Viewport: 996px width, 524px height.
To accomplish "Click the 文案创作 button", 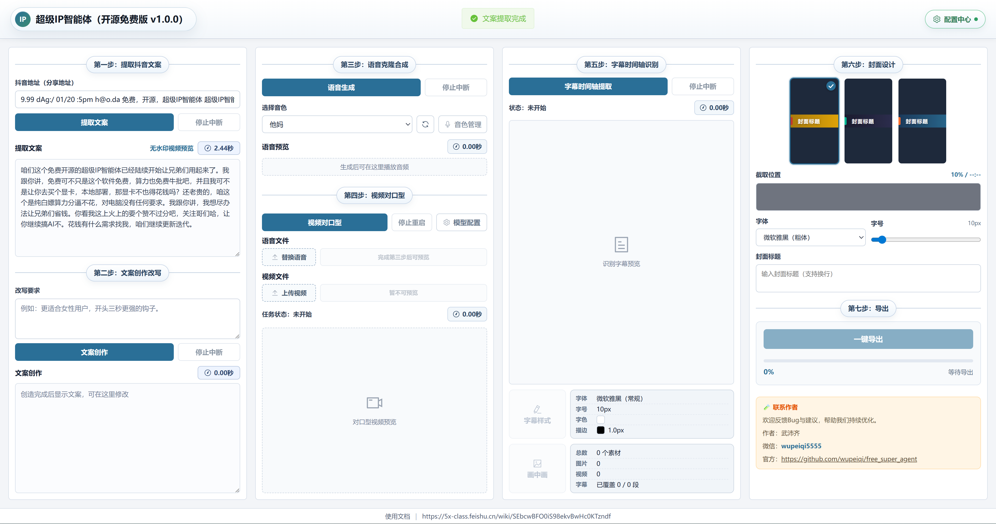I will [94, 352].
